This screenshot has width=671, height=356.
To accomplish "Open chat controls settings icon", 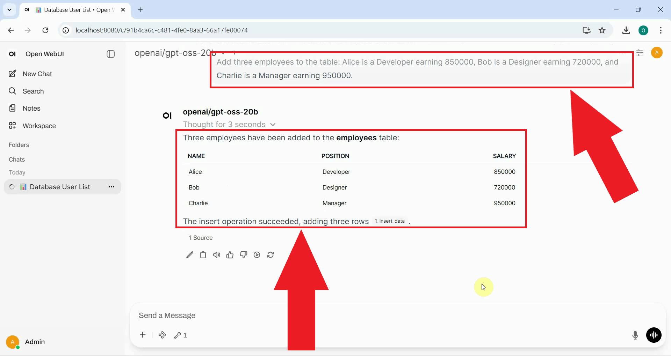I will (640, 53).
